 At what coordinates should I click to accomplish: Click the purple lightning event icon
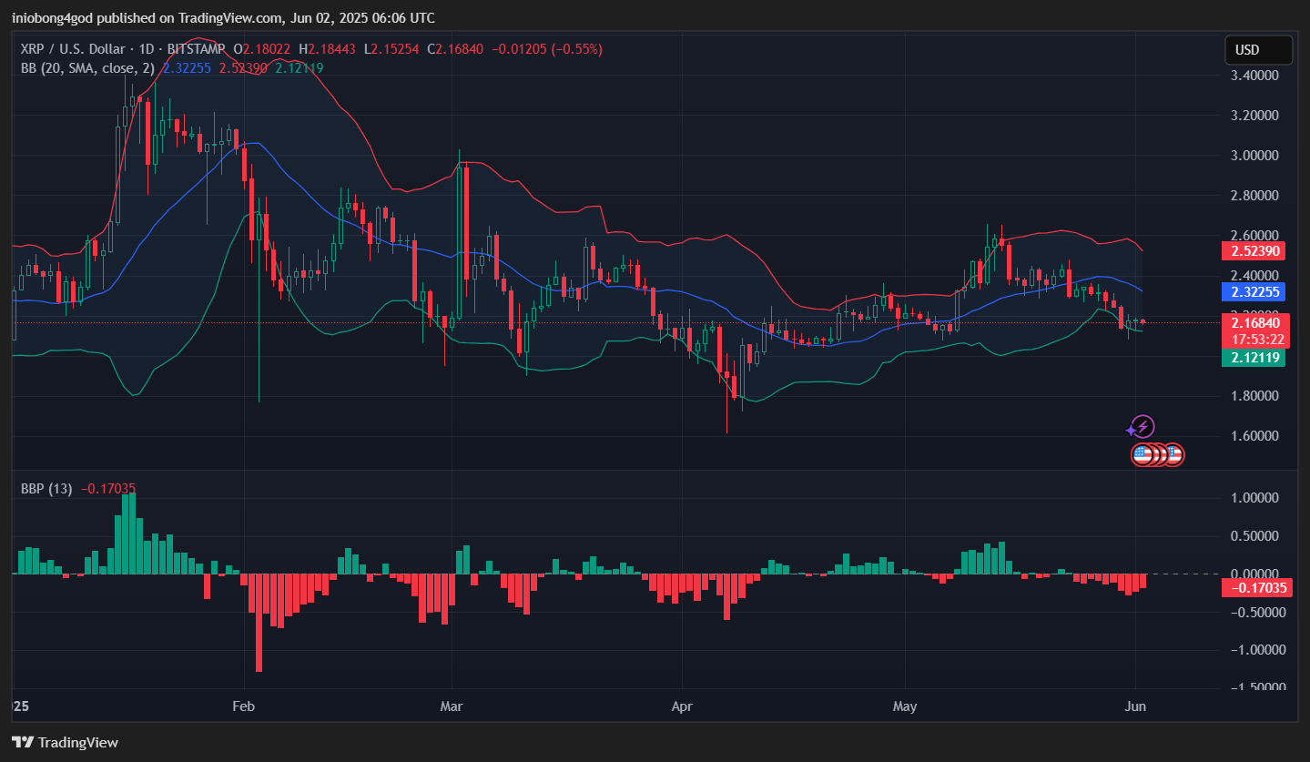1142,426
